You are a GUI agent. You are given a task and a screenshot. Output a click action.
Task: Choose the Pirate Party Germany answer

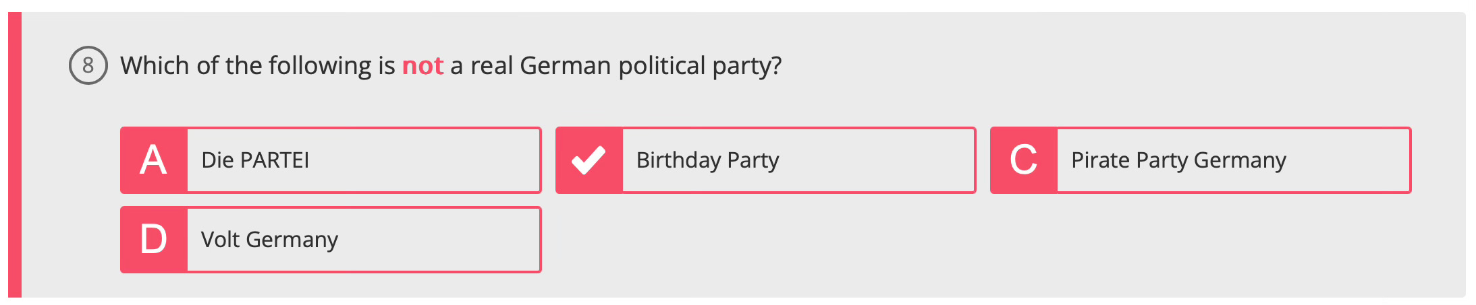tap(1201, 160)
